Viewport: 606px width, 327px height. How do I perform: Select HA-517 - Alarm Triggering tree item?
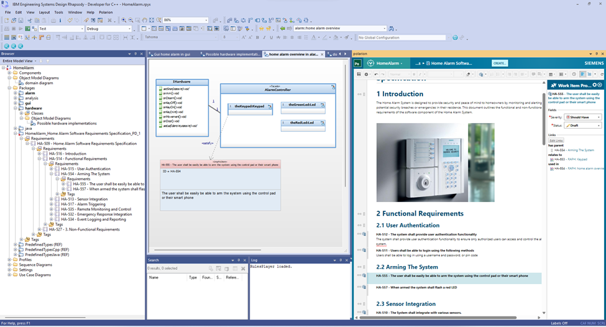(x=83, y=204)
